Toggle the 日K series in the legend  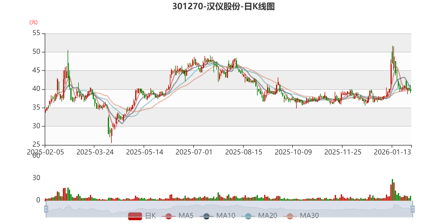click(142, 216)
